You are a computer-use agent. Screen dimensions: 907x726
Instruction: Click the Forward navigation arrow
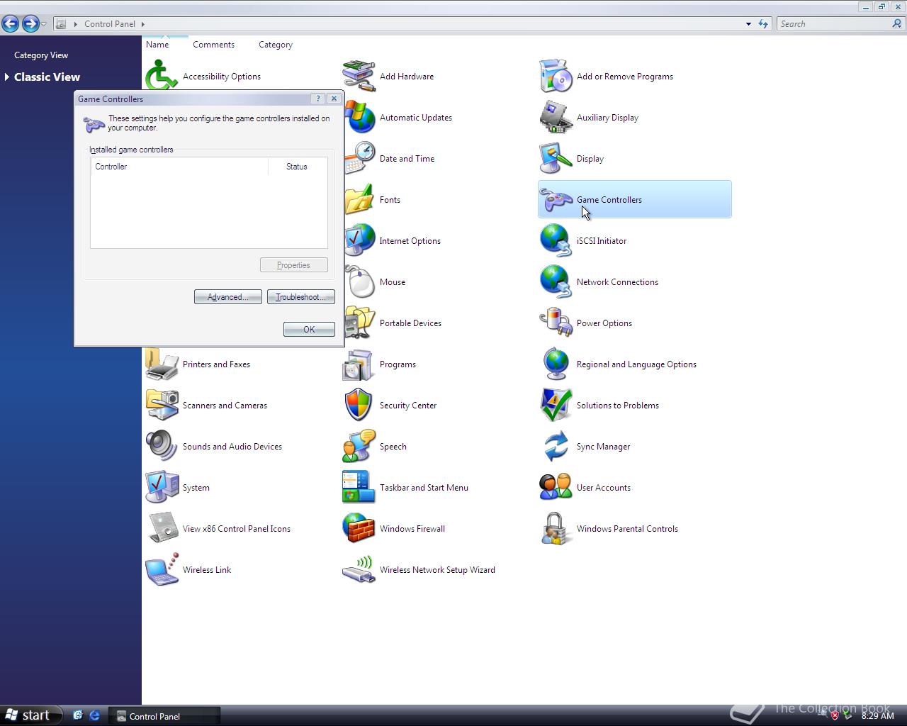tap(30, 23)
